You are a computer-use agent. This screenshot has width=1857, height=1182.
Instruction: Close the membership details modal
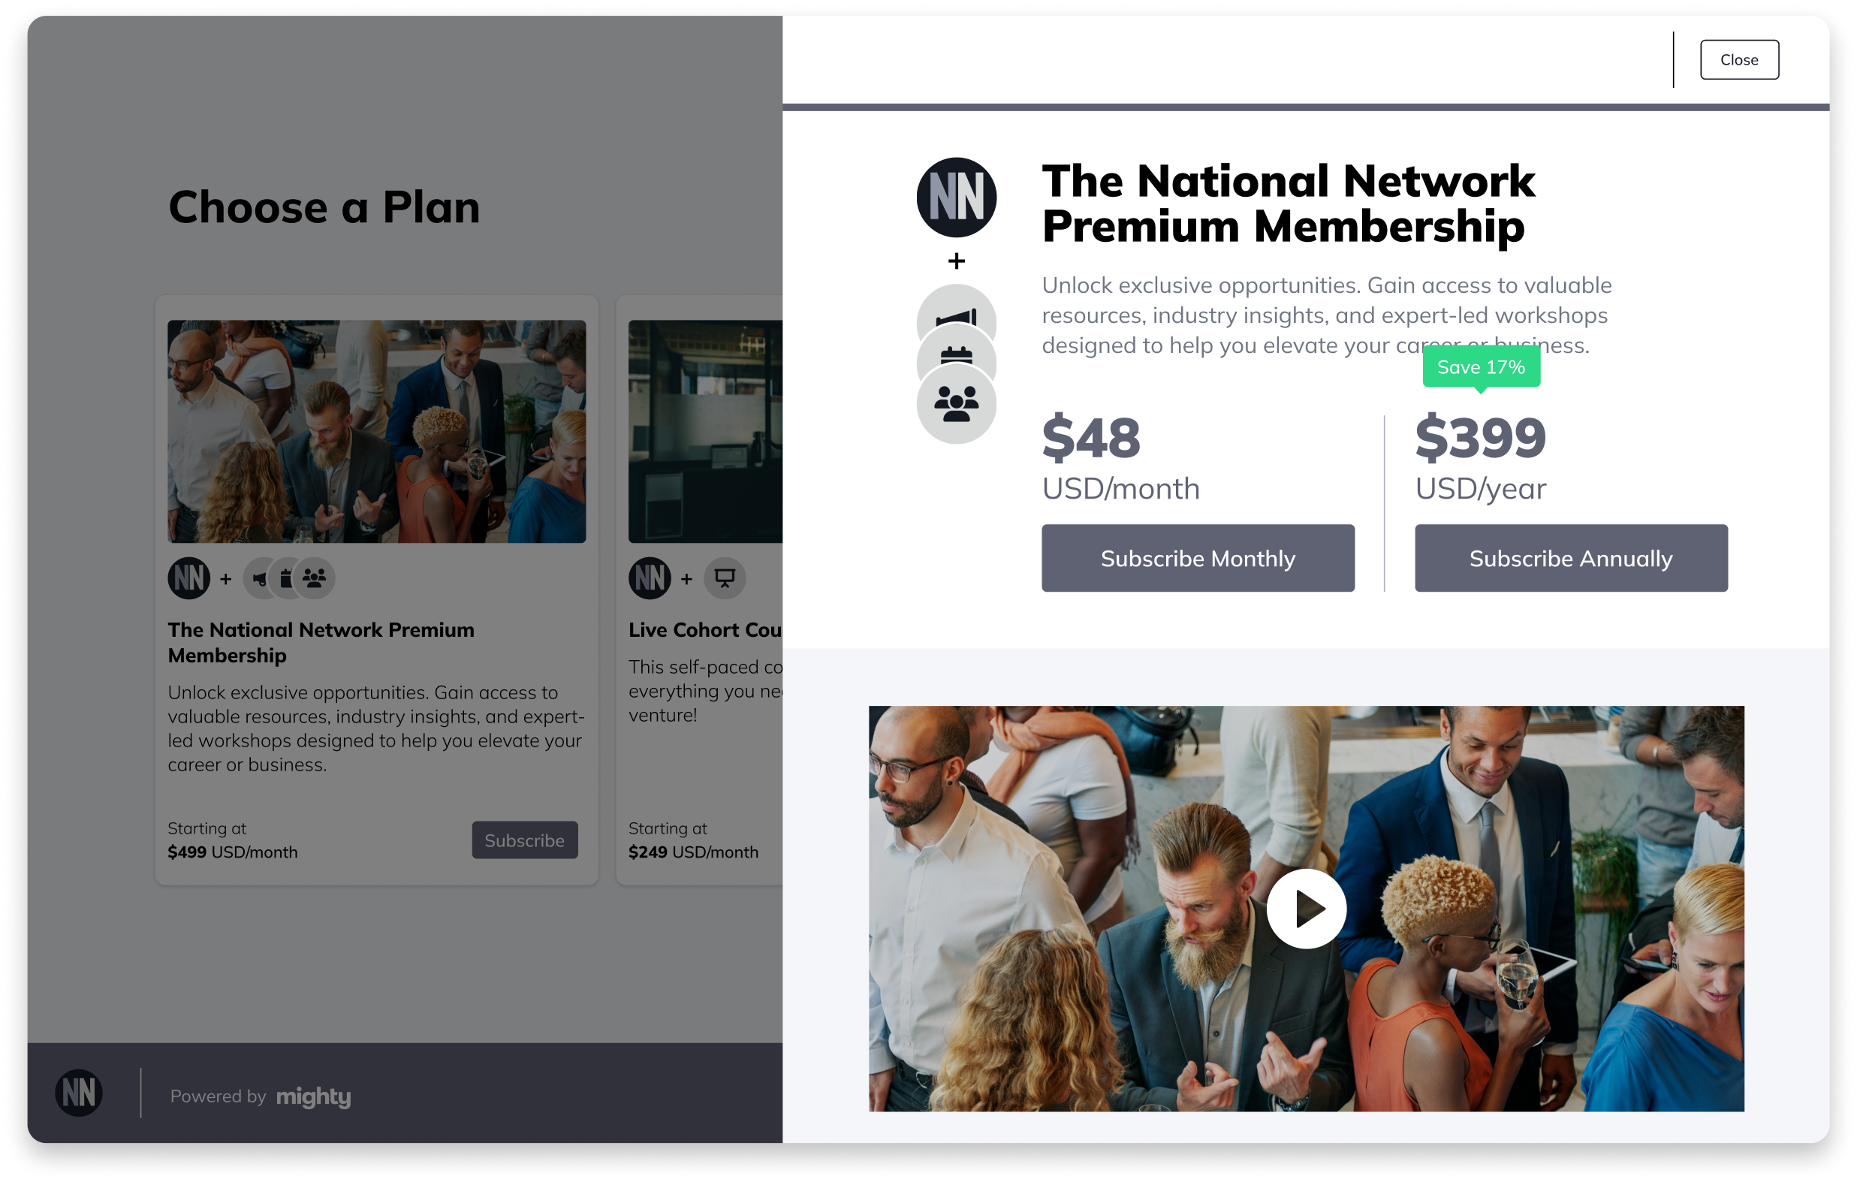pos(1739,59)
